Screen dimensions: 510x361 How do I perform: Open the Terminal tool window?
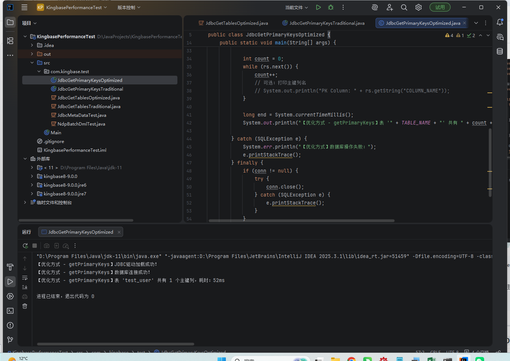click(10, 311)
